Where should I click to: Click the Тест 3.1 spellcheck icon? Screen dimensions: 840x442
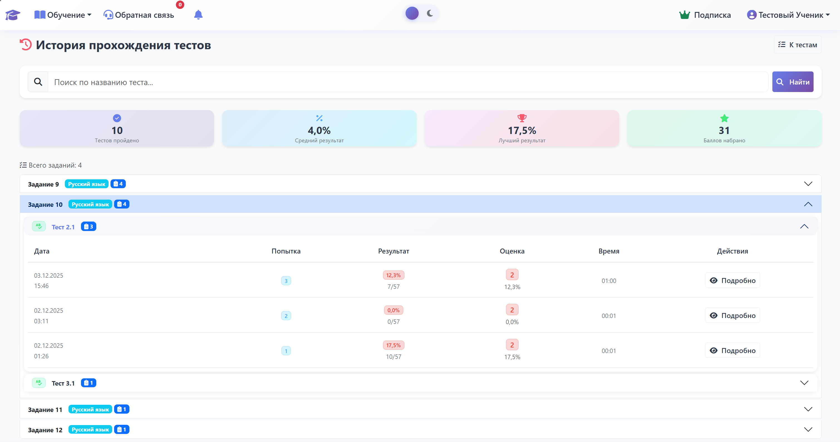[39, 383]
